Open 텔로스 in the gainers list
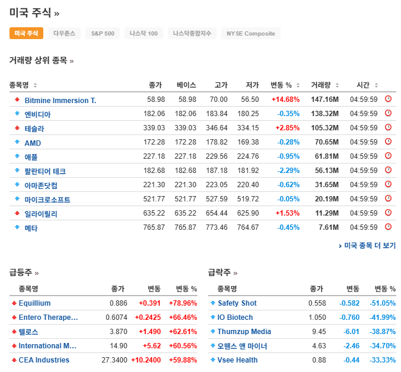The height and width of the screenshot is (372, 401). [28, 332]
